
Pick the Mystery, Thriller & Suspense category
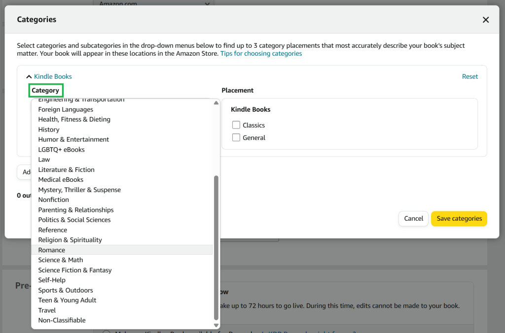79,189
